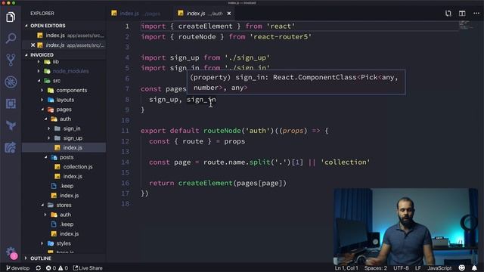484x272 pixels.
Task: Expand the styles folder
Action: [x=64, y=243]
